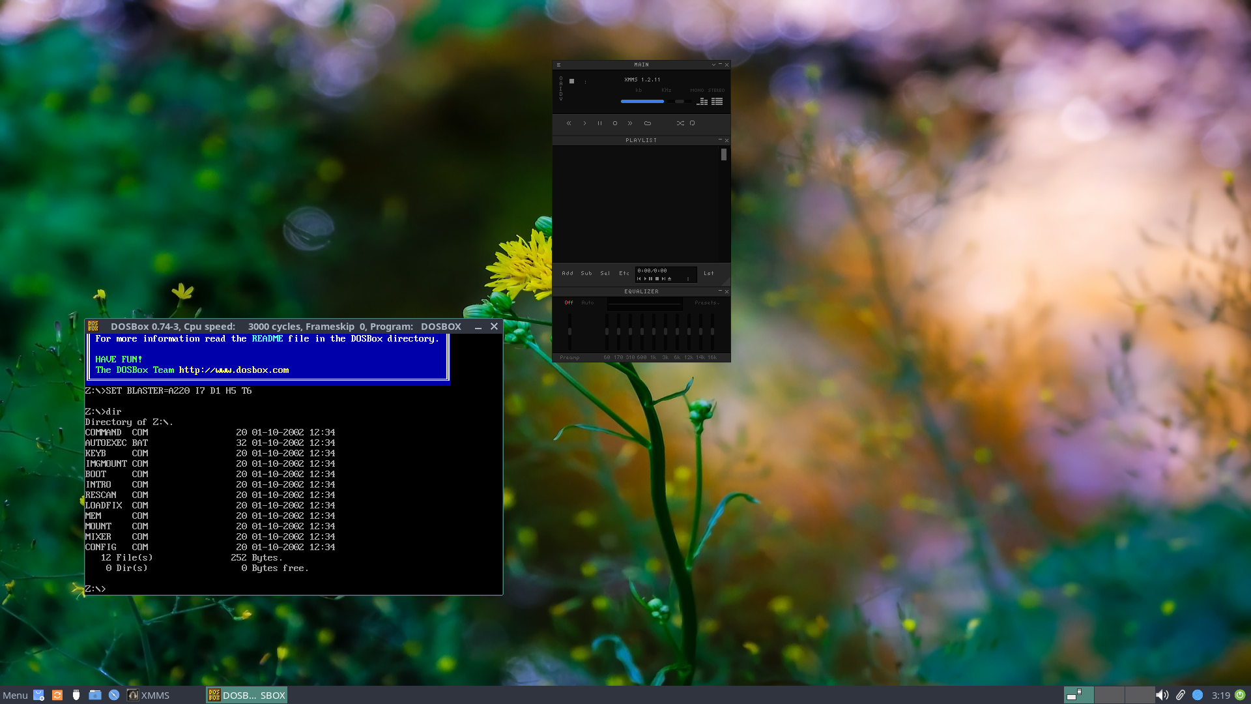Pause playback in XMMS main window

coord(599,123)
